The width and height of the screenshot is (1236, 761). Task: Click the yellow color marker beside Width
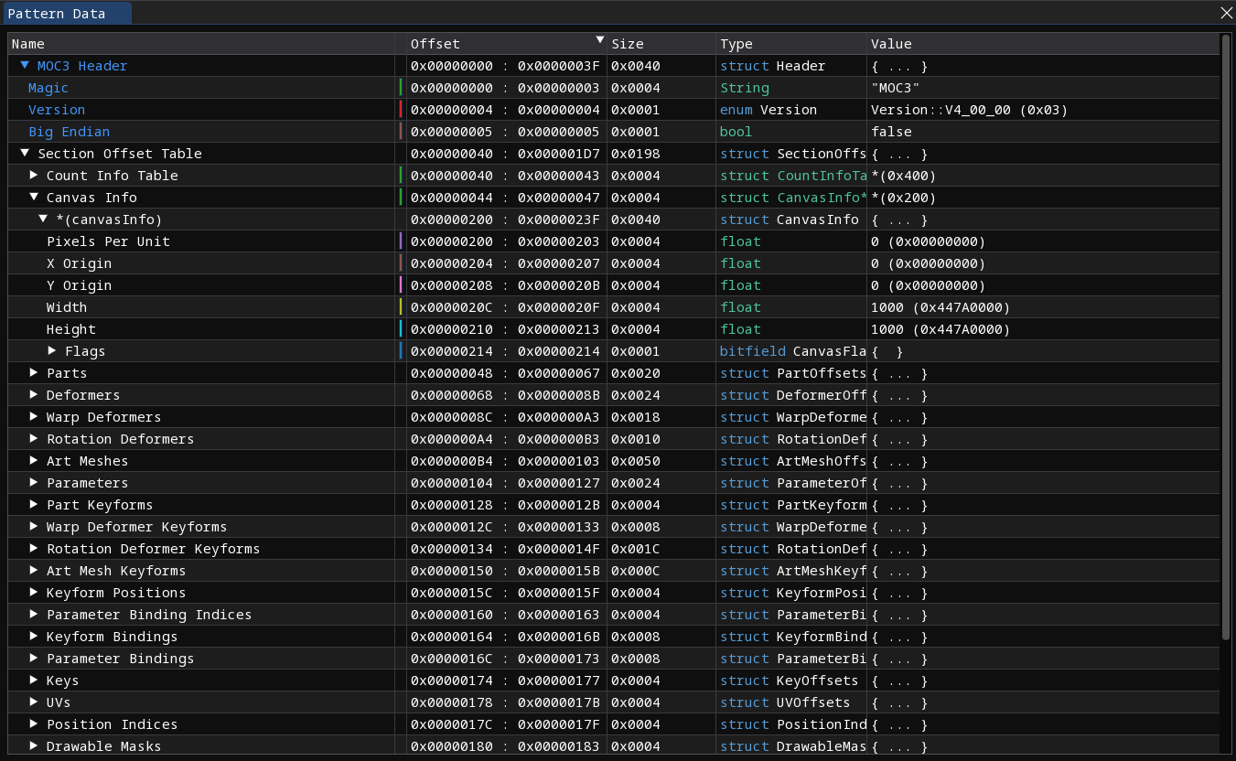point(401,307)
